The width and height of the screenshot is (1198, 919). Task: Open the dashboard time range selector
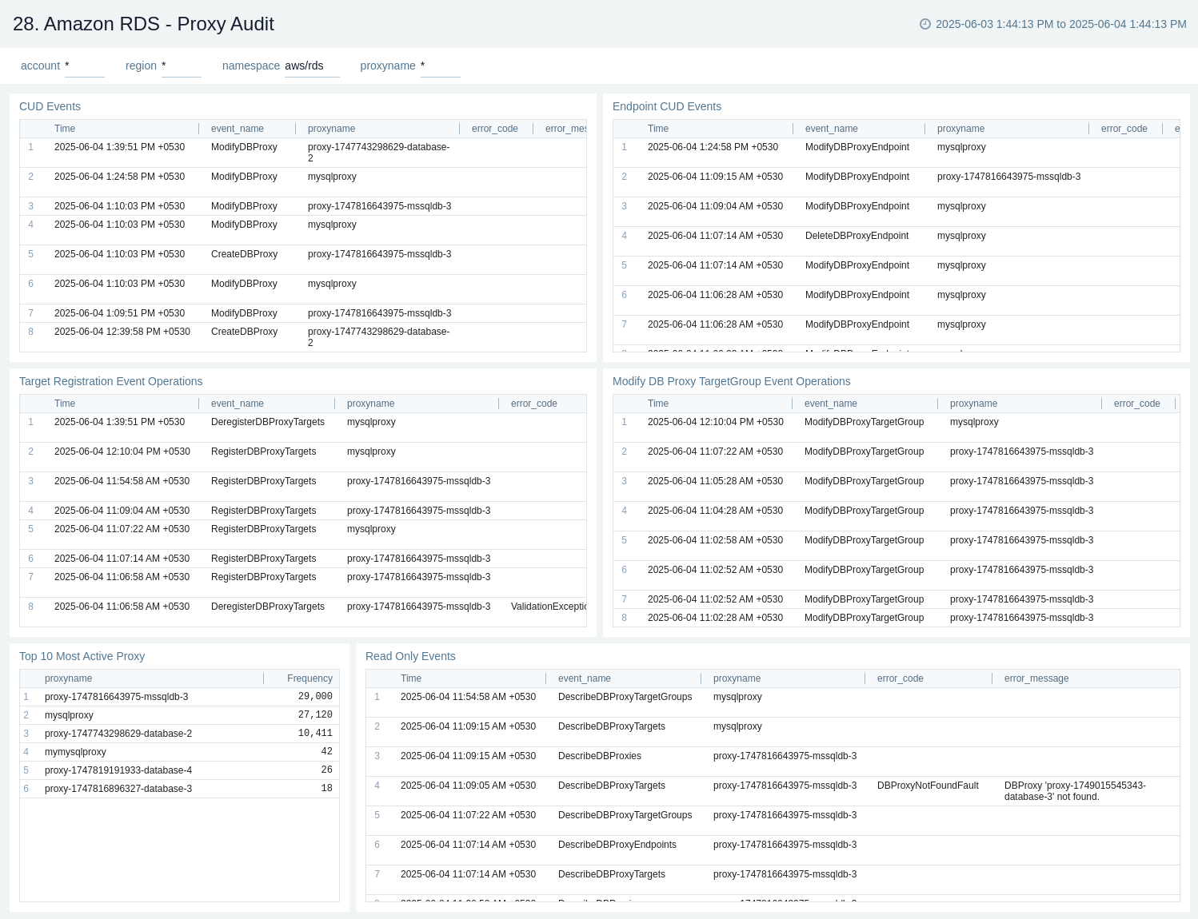click(1060, 24)
